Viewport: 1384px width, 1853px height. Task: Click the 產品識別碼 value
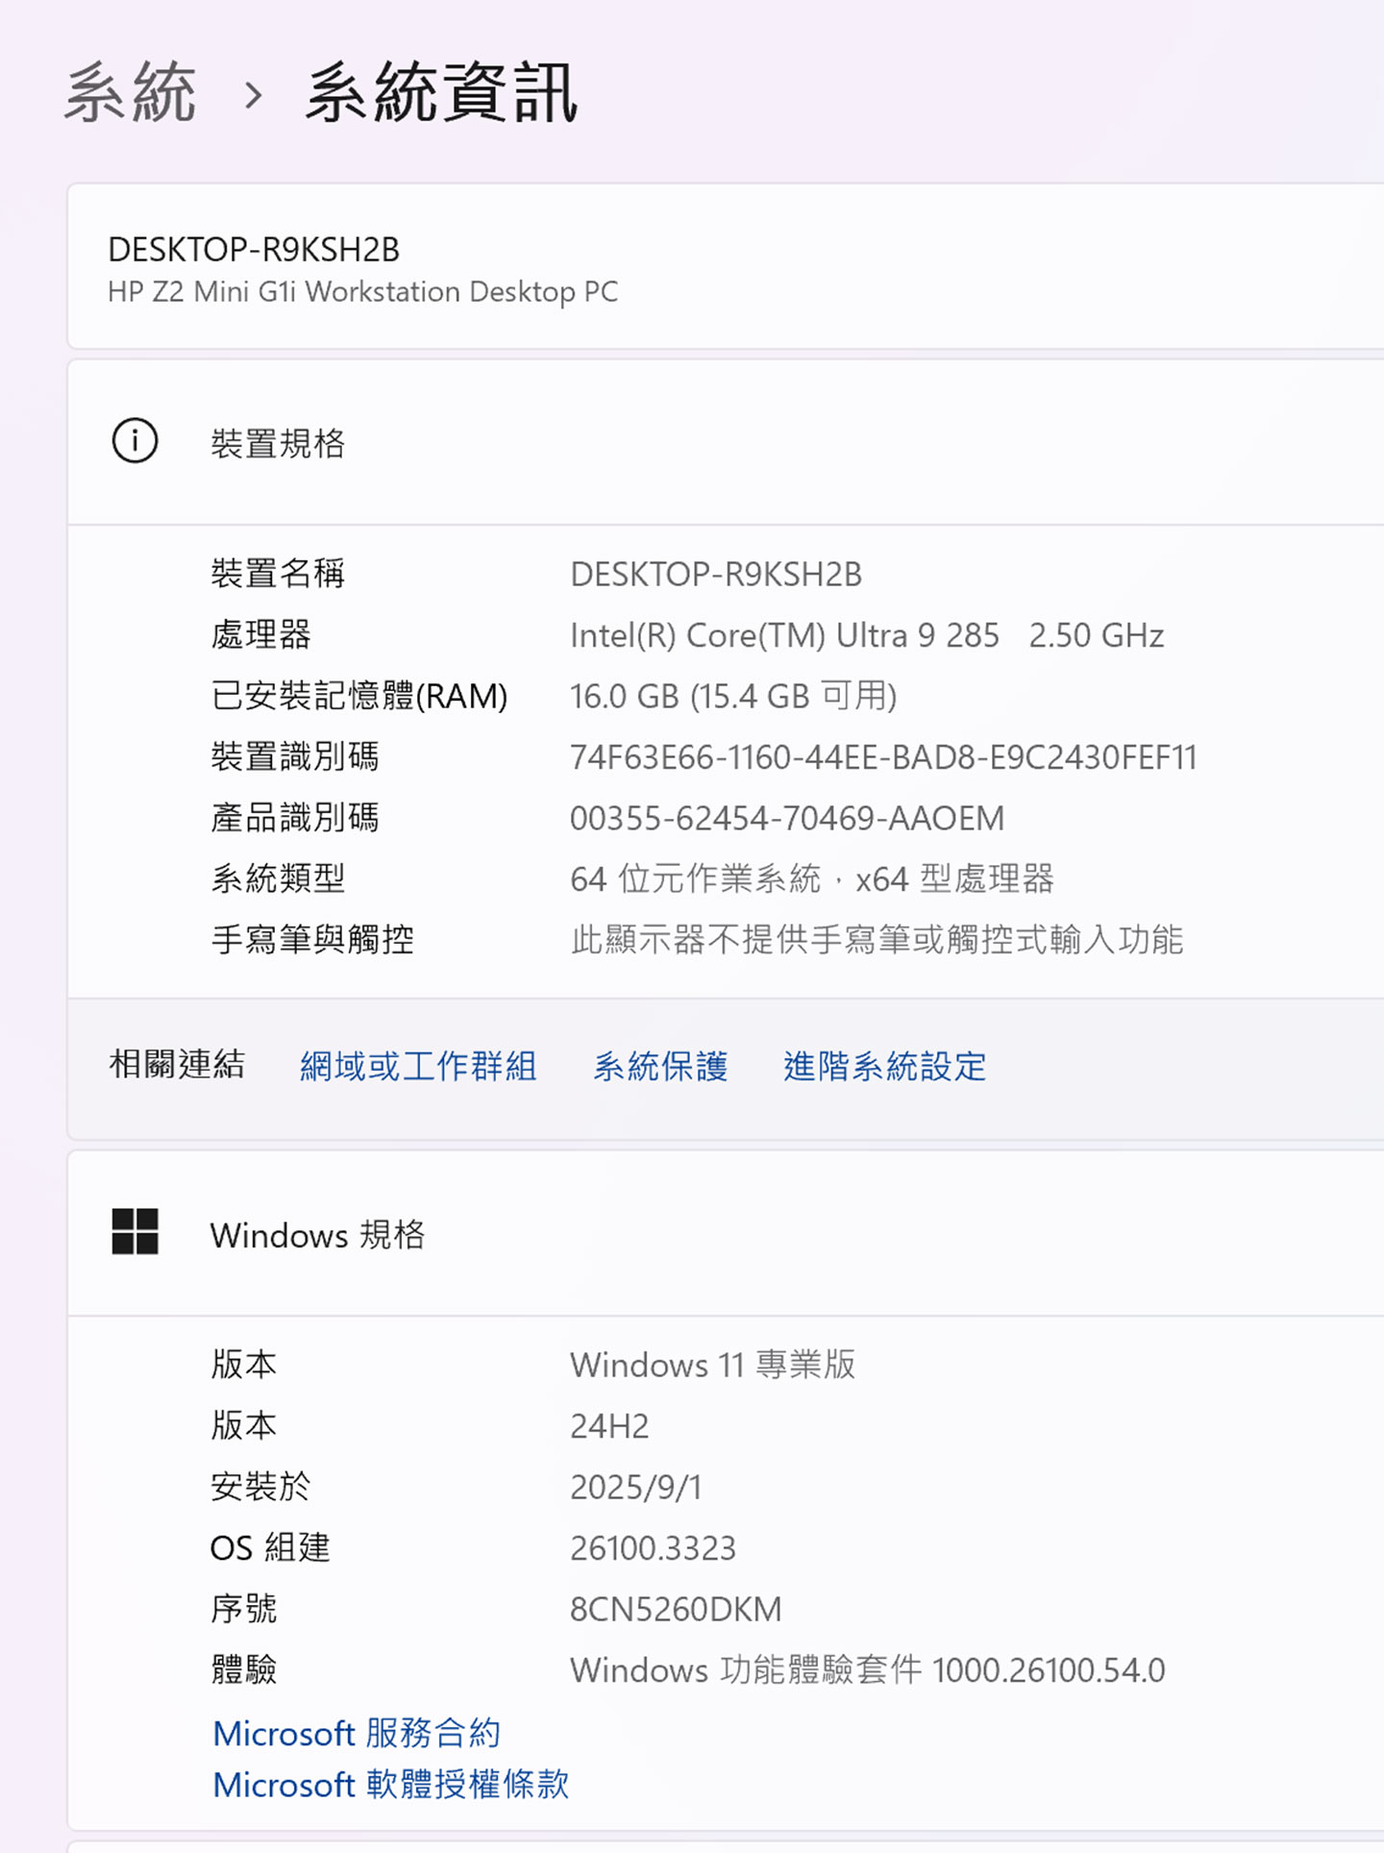(x=786, y=818)
